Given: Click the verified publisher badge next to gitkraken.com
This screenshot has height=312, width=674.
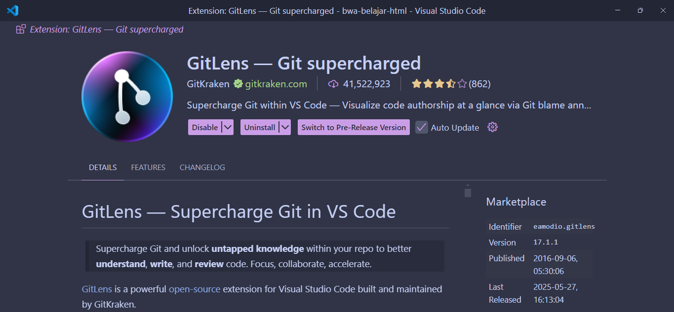Looking at the screenshot, I should (x=238, y=84).
